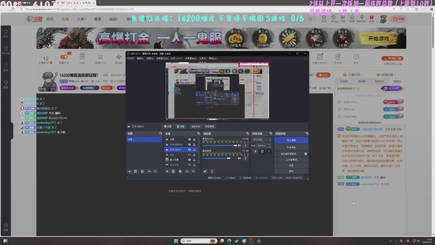Adjust the 麦克风/Aux volume slider

pos(220,145)
